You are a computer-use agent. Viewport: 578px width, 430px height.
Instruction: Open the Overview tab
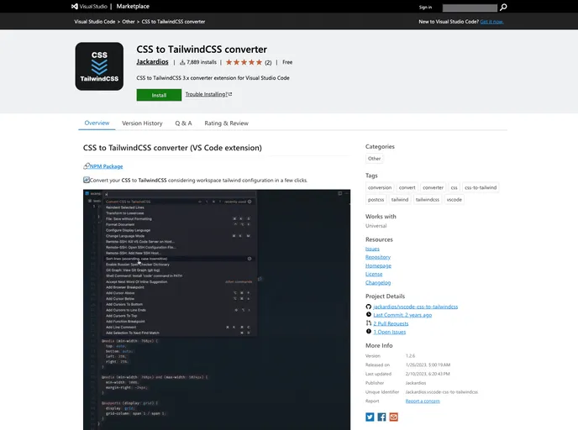click(x=97, y=123)
